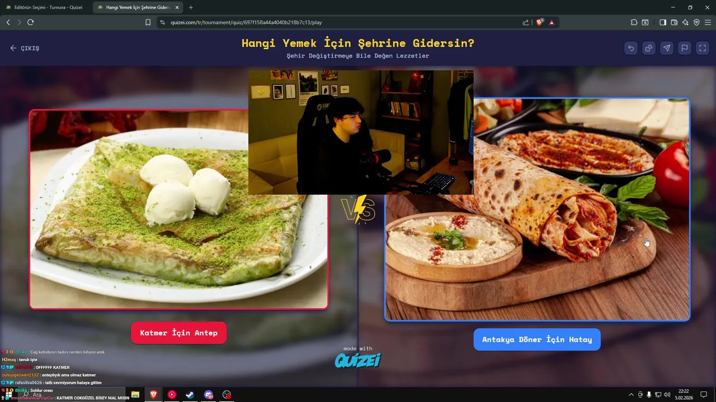The image size is (716, 402).
Task: Click subtitle 'Şehir Değiştirmeye Bile Değen Lezzetler'
Action: [x=358, y=56]
